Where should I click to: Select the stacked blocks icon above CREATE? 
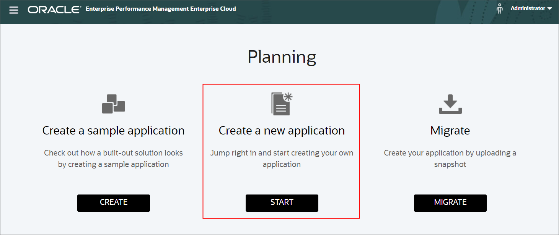113,104
